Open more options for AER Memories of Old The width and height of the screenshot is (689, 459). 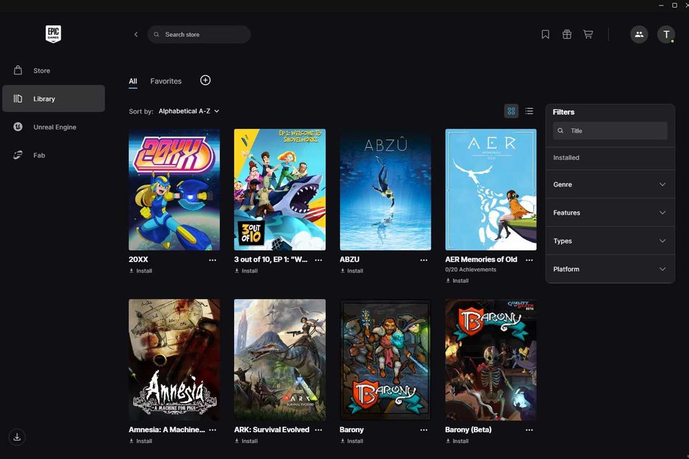(x=529, y=259)
